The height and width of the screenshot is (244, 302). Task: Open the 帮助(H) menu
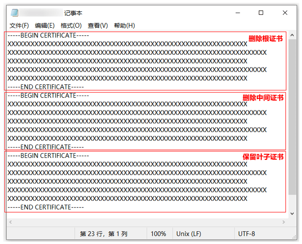(x=124, y=25)
